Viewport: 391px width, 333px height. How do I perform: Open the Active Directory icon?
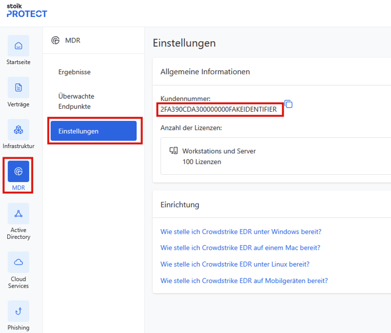click(18, 213)
